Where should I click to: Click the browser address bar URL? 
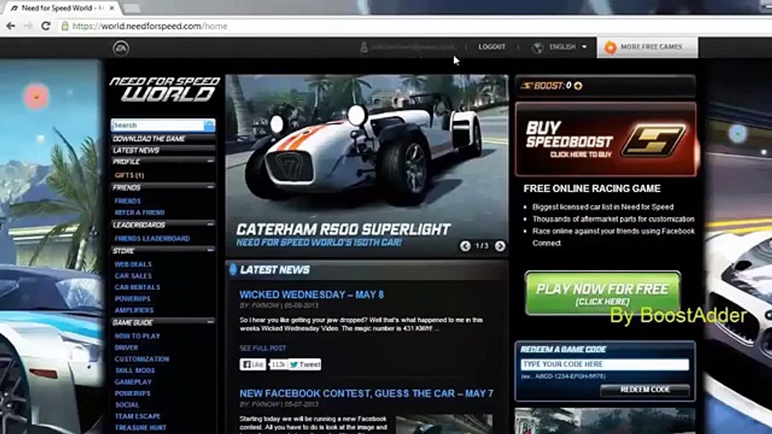150,26
